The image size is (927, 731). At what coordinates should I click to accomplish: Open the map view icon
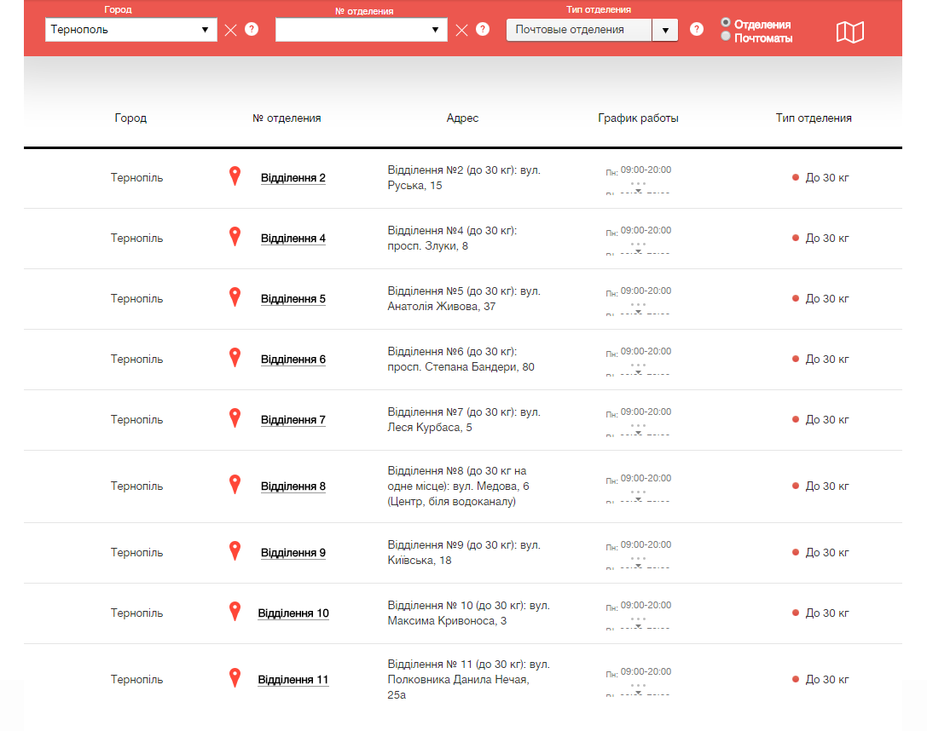849,32
